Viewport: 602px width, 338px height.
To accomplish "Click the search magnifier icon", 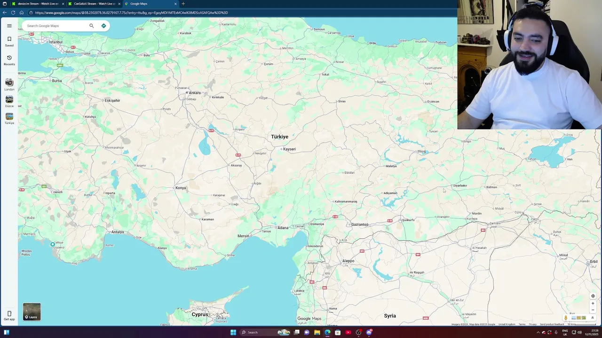I will [92, 26].
